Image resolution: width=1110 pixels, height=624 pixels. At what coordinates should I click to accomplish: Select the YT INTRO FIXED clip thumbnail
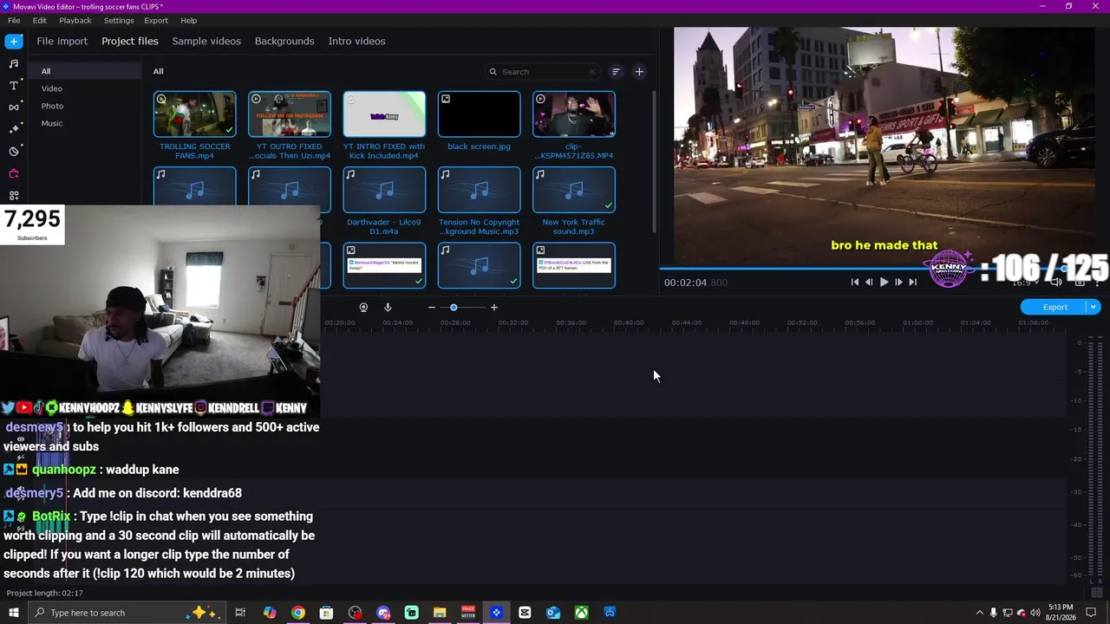pyautogui.click(x=384, y=114)
